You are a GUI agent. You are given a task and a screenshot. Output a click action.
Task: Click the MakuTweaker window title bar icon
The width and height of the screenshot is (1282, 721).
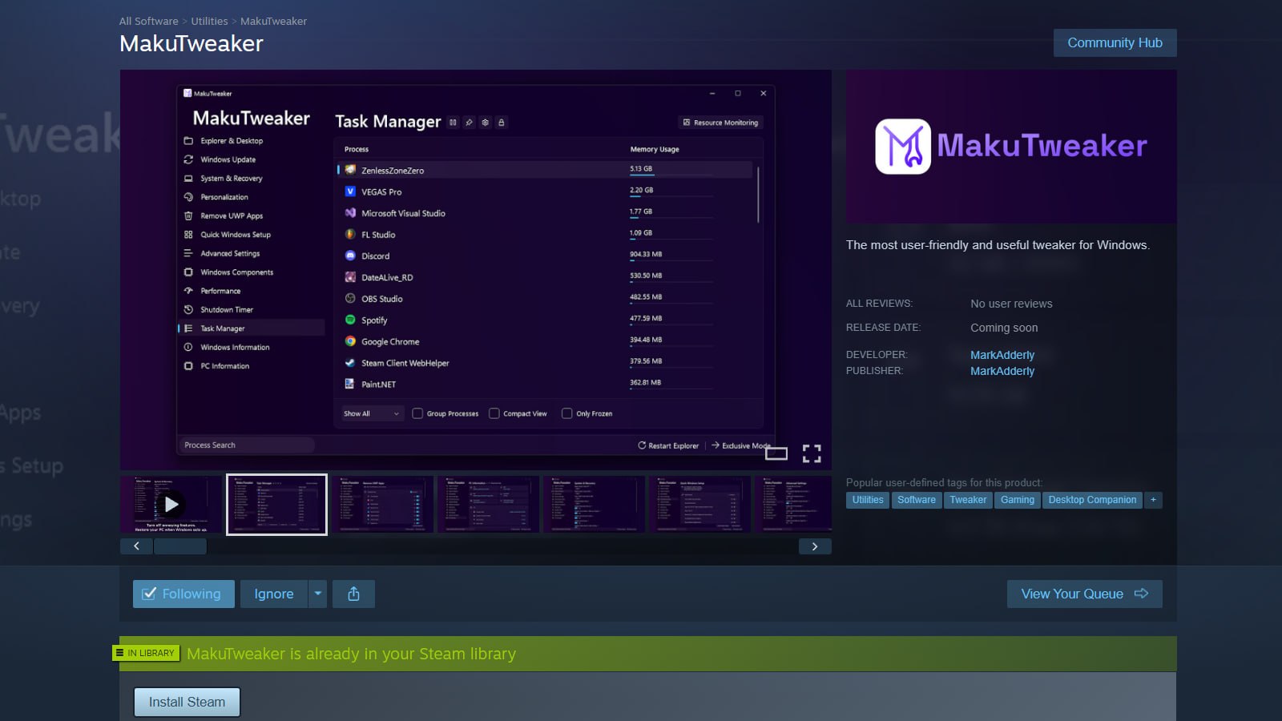187,94
